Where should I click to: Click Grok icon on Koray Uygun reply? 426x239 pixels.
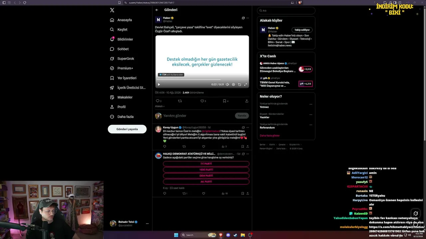pos(243,127)
